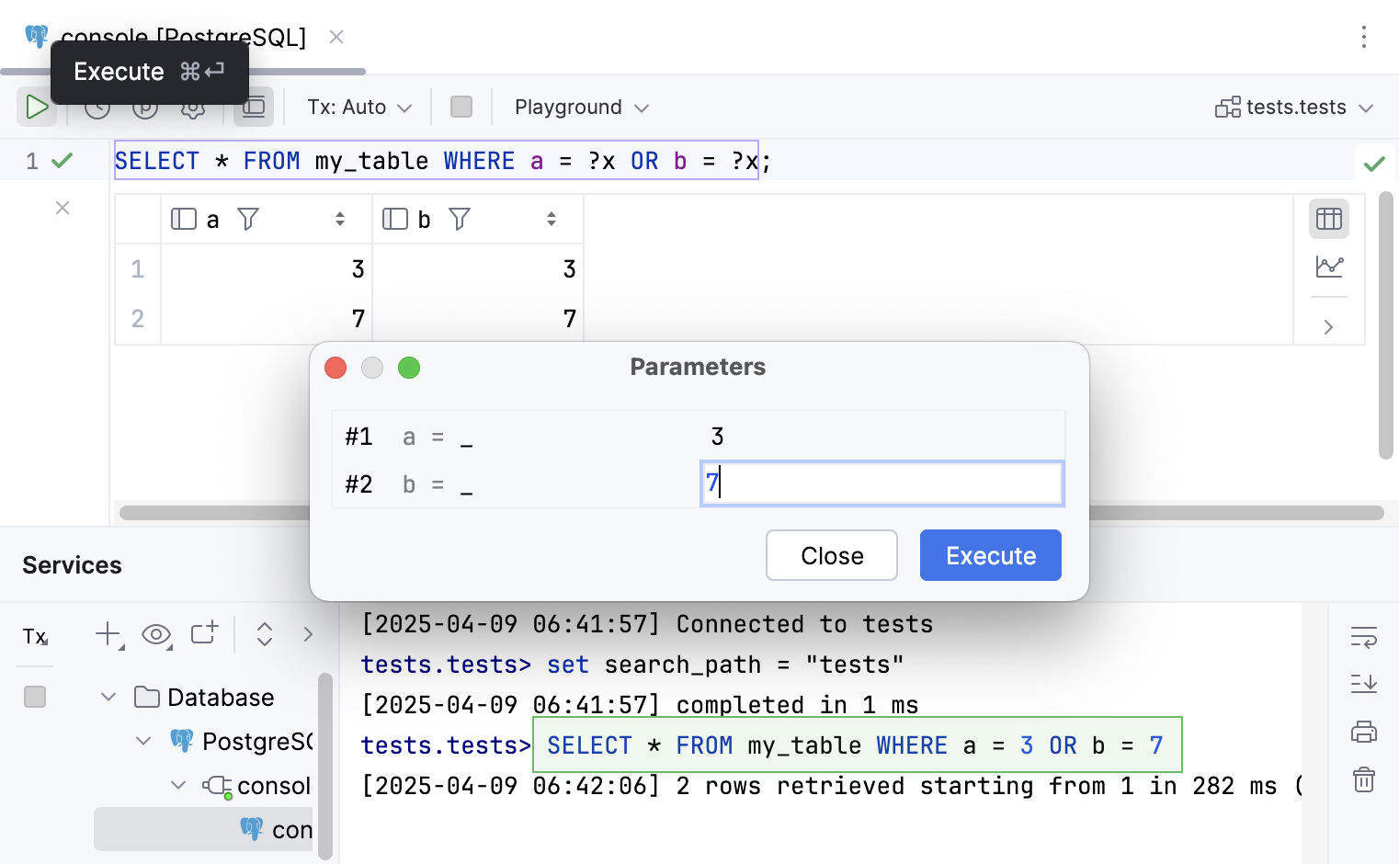
Task: Select the tests.tests schema switcher
Action: click(x=1294, y=107)
